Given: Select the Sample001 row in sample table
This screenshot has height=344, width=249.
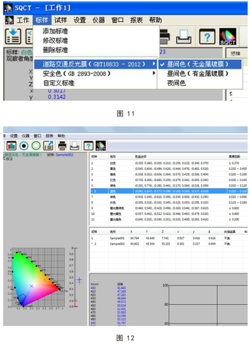Looking at the screenshot, I should [x=117, y=238].
